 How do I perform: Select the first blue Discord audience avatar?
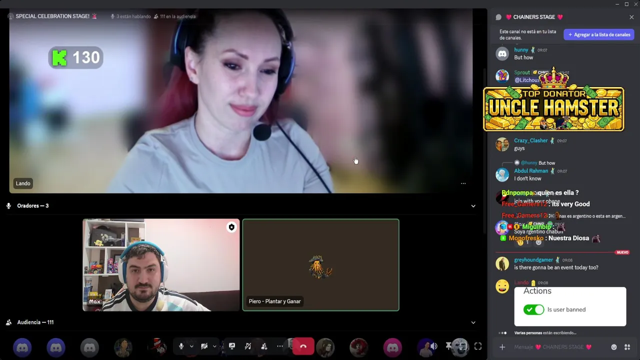[x=22, y=347]
